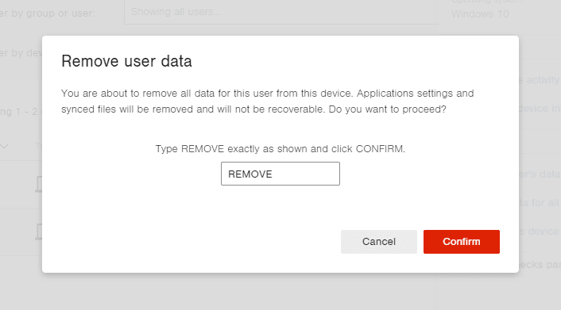The height and width of the screenshot is (310, 561).
Task: Click the dimmed "er's data" side panel option
Action: [540, 174]
